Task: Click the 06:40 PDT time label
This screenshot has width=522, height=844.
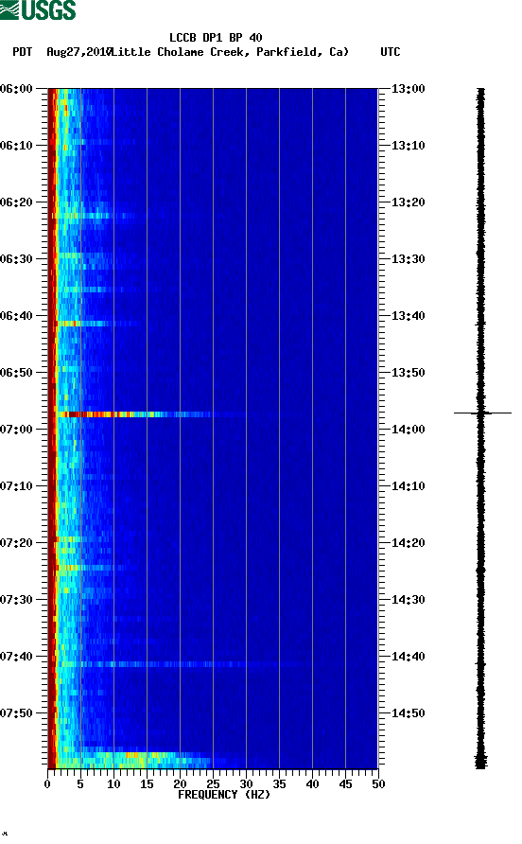Action: (x=16, y=315)
